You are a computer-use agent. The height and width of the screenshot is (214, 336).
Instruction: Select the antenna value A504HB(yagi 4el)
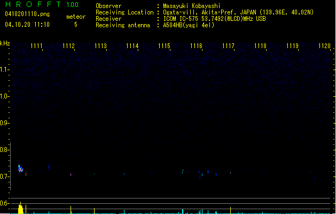point(189,25)
